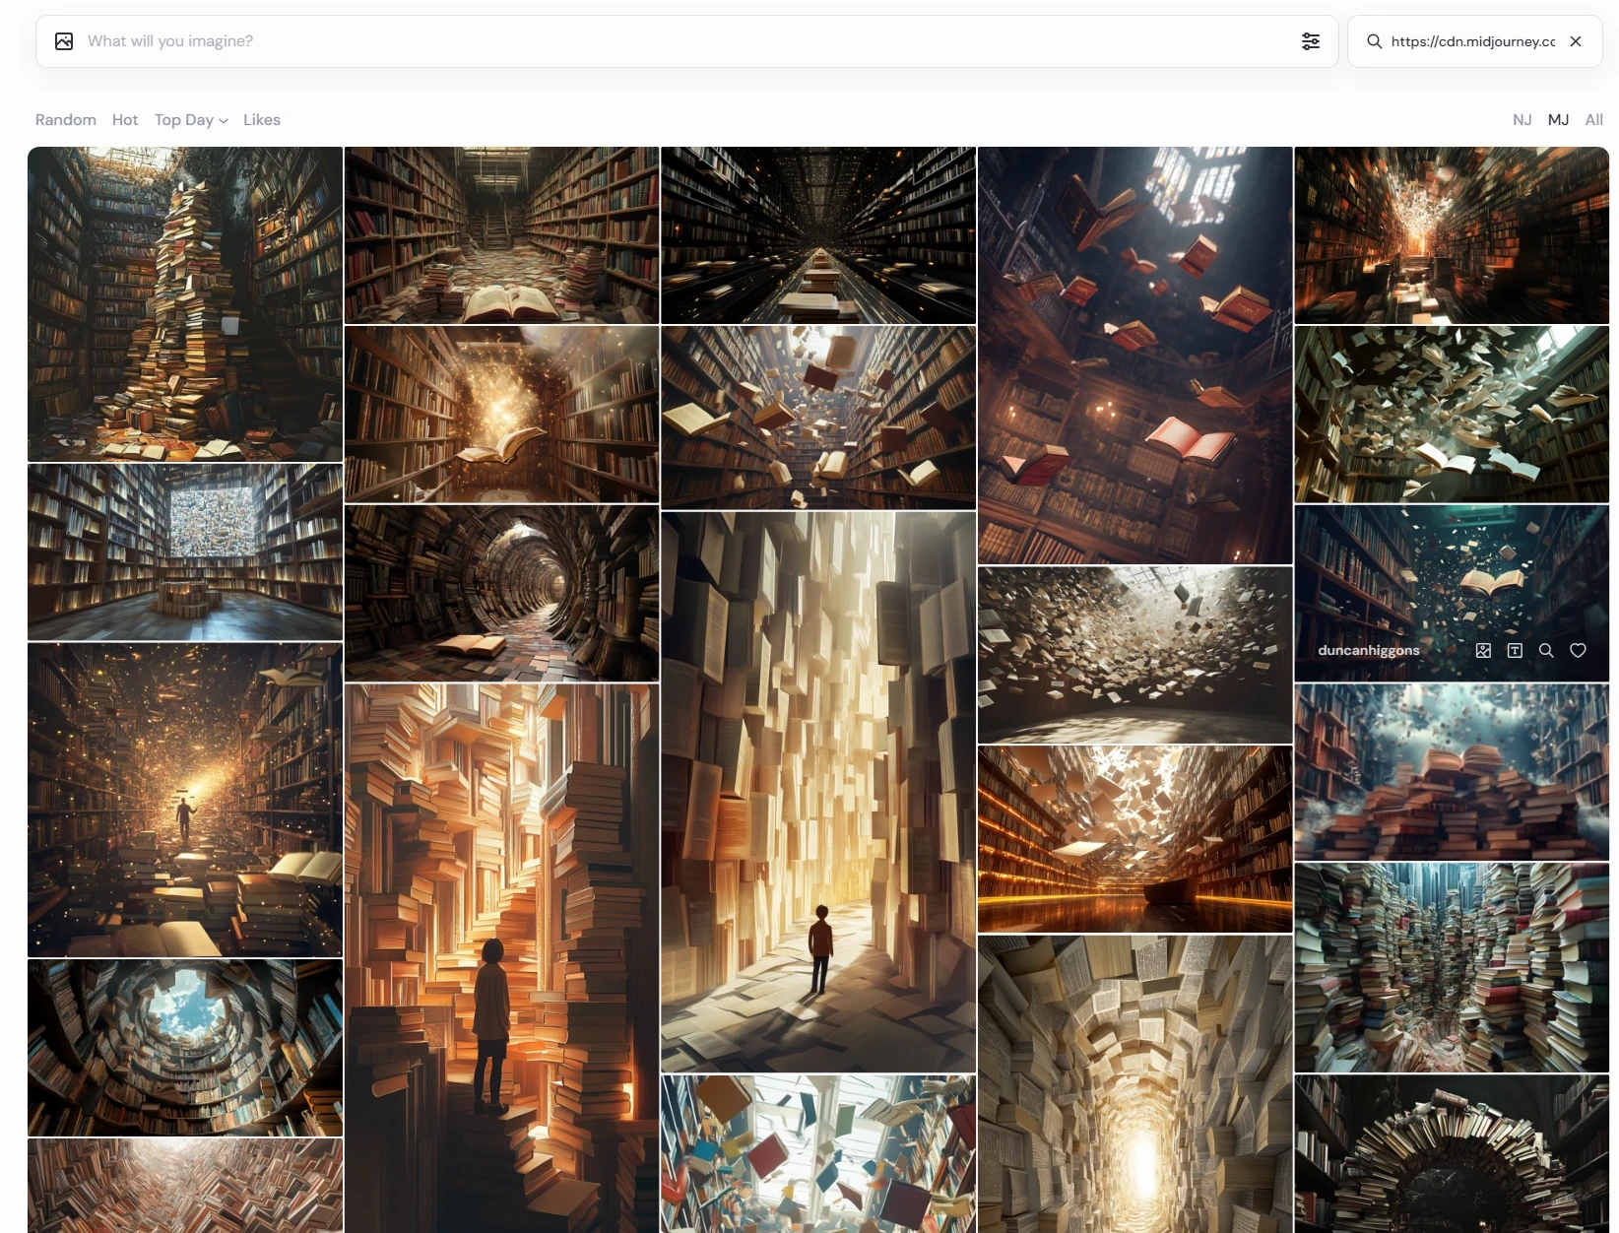
Task: Open the man in golden sparkling library image
Action: [185, 800]
